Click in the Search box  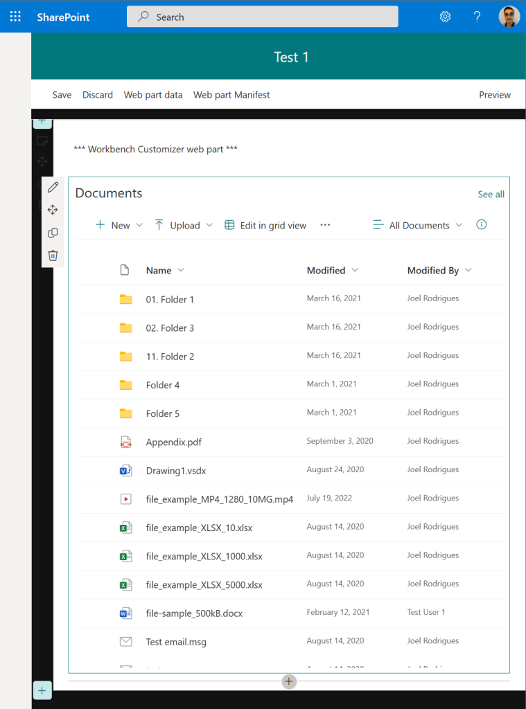(262, 17)
